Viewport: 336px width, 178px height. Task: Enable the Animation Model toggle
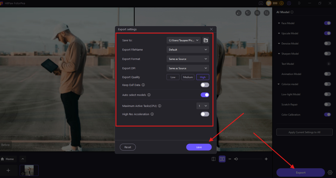click(327, 74)
